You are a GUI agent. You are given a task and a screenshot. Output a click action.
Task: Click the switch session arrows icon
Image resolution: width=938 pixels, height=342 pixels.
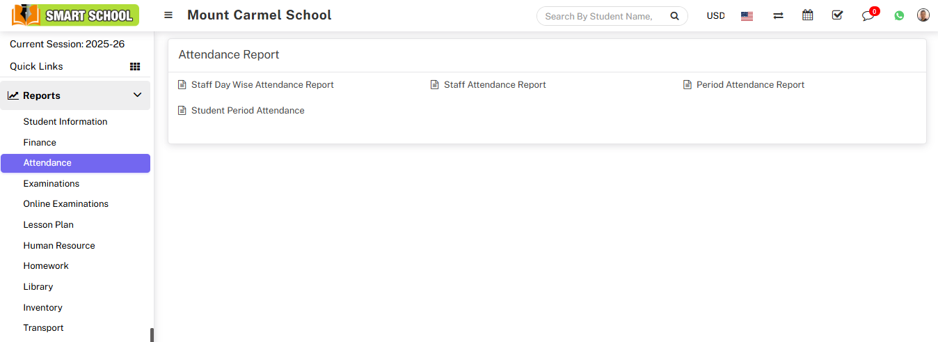pos(778,16)
